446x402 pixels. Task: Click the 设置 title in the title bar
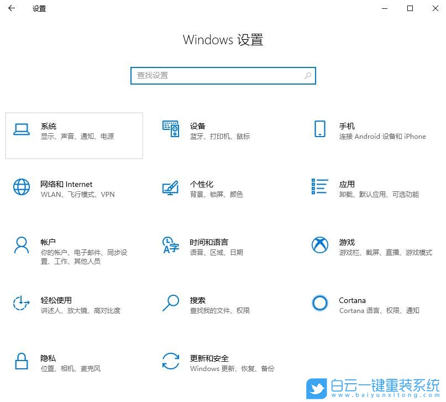[x=39, y=9]
